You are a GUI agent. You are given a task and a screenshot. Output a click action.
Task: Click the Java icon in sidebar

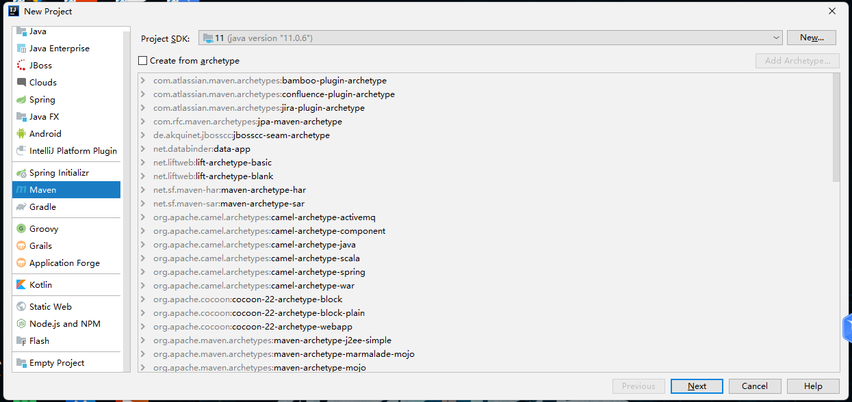click(x=21, y=31)
